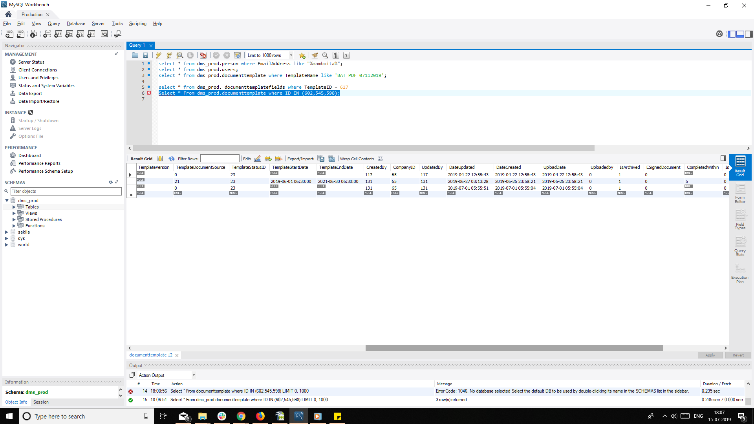Screen dimensions: 754x424
Task: Expand the Tables node
Action: click(14, 207)
